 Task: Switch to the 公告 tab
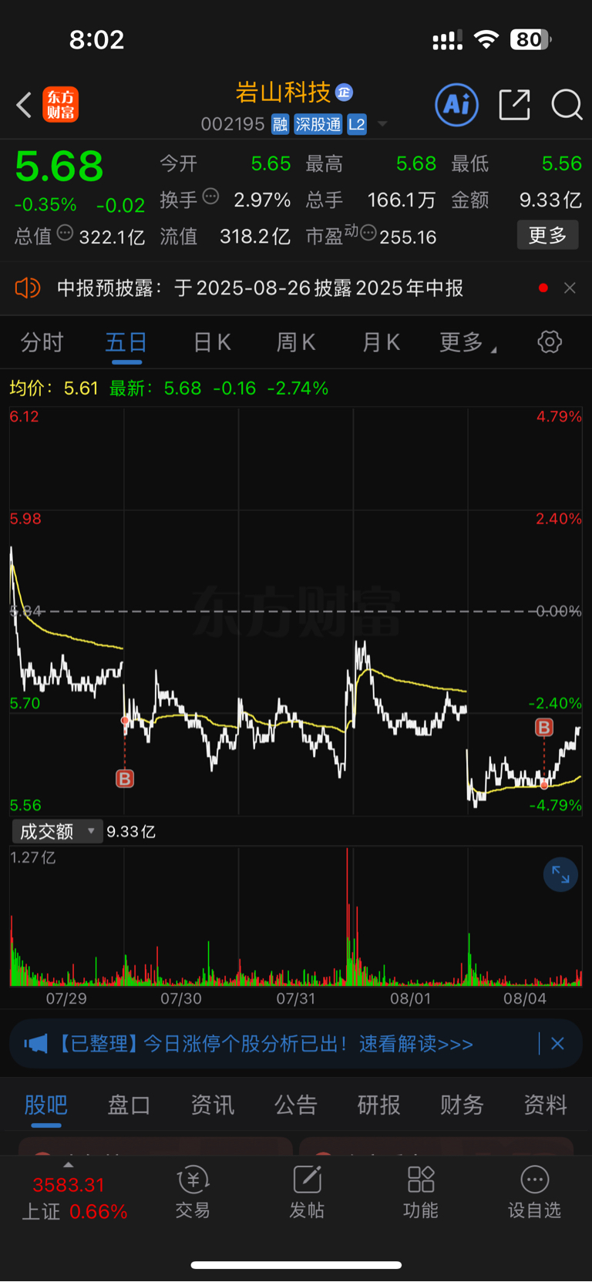(x=295, y=1105)
